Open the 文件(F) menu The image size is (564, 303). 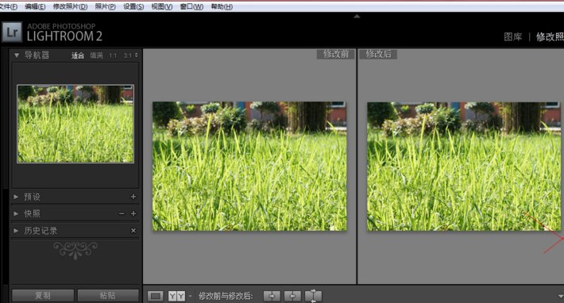(8, 7)
